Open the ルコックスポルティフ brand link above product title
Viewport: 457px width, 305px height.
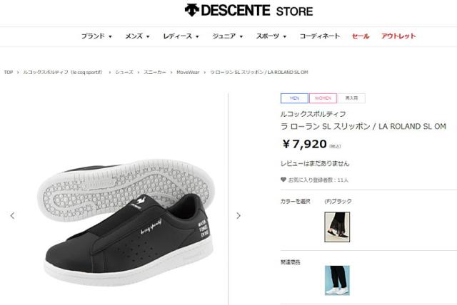pyautogui.click(x=313, y=114)
